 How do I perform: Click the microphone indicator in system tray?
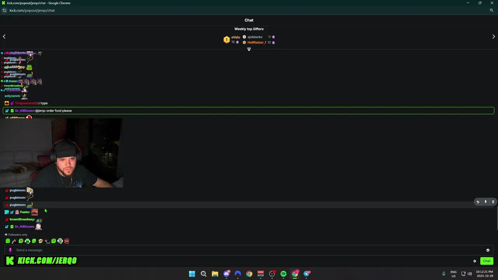click(444, 274)
